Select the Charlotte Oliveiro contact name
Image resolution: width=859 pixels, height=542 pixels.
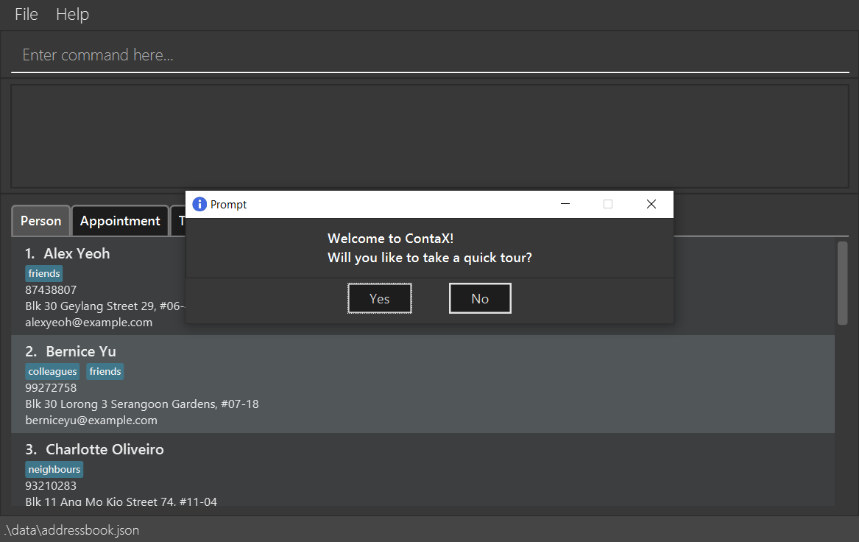[105, 449]
